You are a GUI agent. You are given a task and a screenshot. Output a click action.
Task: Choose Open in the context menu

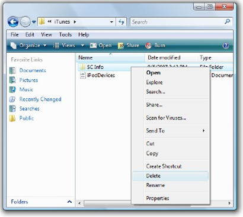point(171,73)
